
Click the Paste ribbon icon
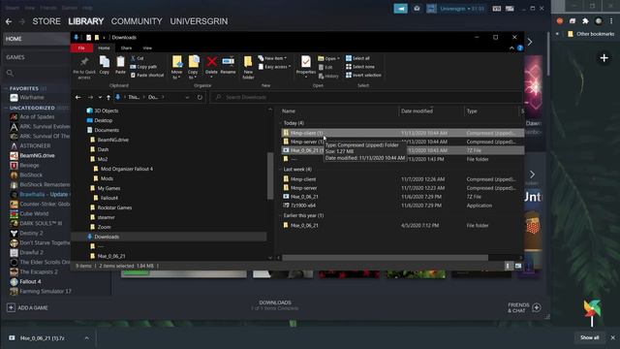120,65
